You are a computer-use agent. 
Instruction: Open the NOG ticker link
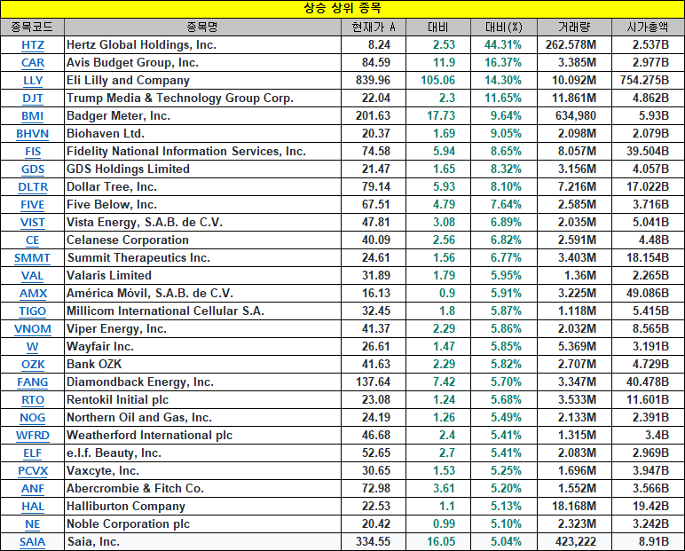(x=33, y=418)
